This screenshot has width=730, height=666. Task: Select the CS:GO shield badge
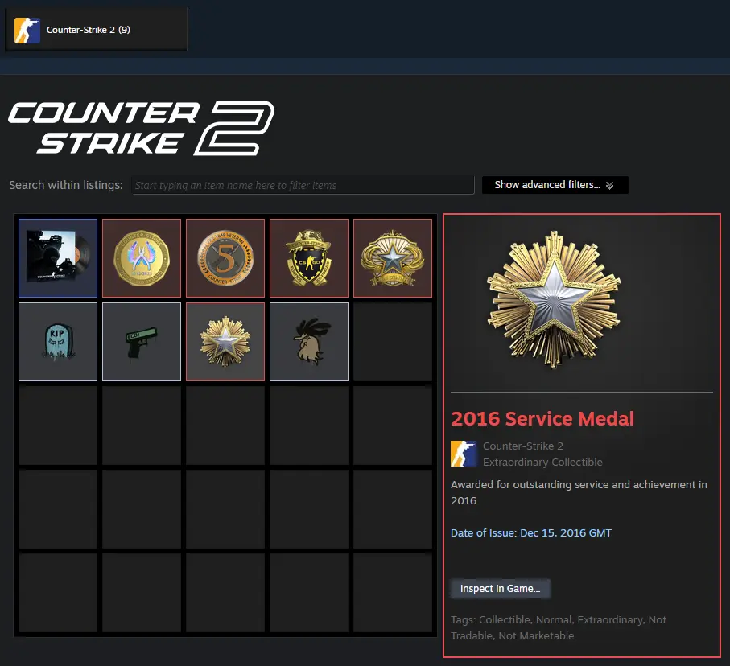pyautogui.click(x=309, y=258)
